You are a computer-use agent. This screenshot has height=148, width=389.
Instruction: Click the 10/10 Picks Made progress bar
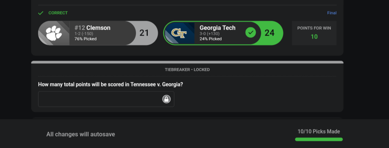pos(319,139)
